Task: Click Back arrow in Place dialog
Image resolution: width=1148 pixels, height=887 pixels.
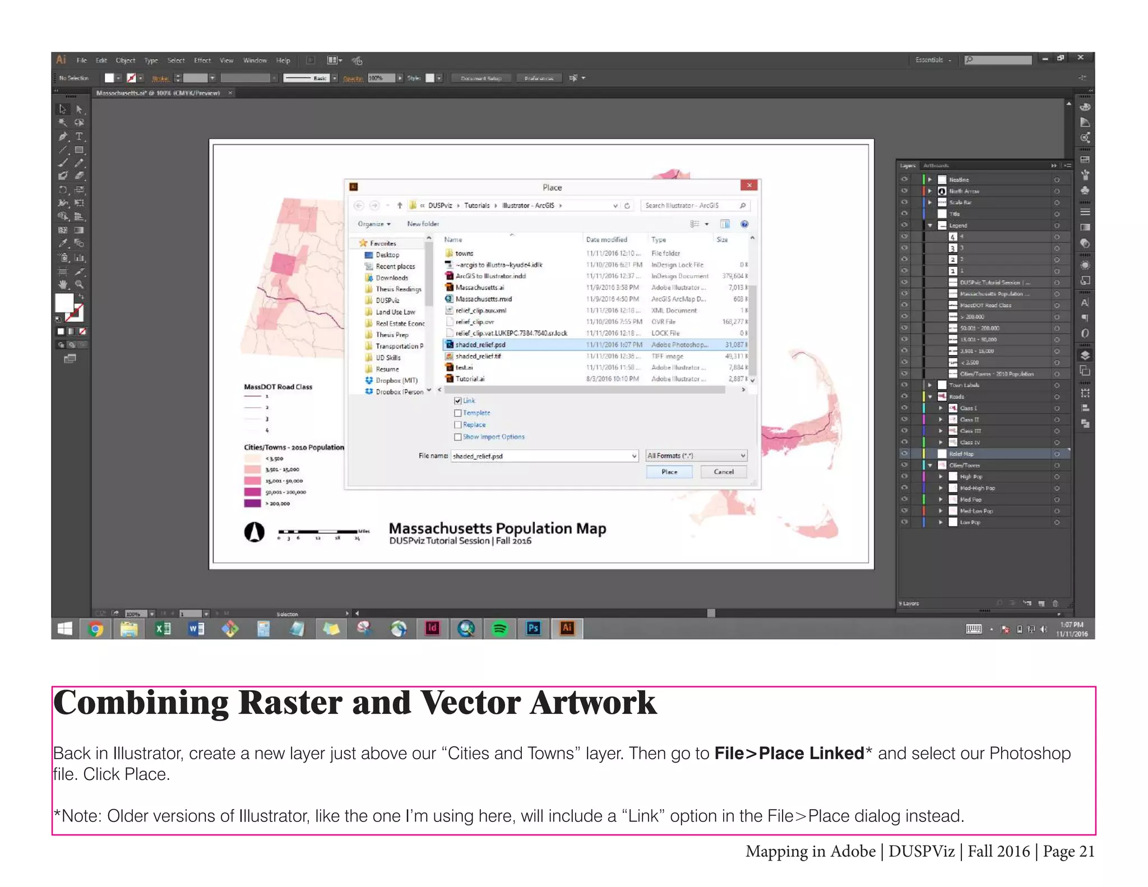Action: point(359,206)
